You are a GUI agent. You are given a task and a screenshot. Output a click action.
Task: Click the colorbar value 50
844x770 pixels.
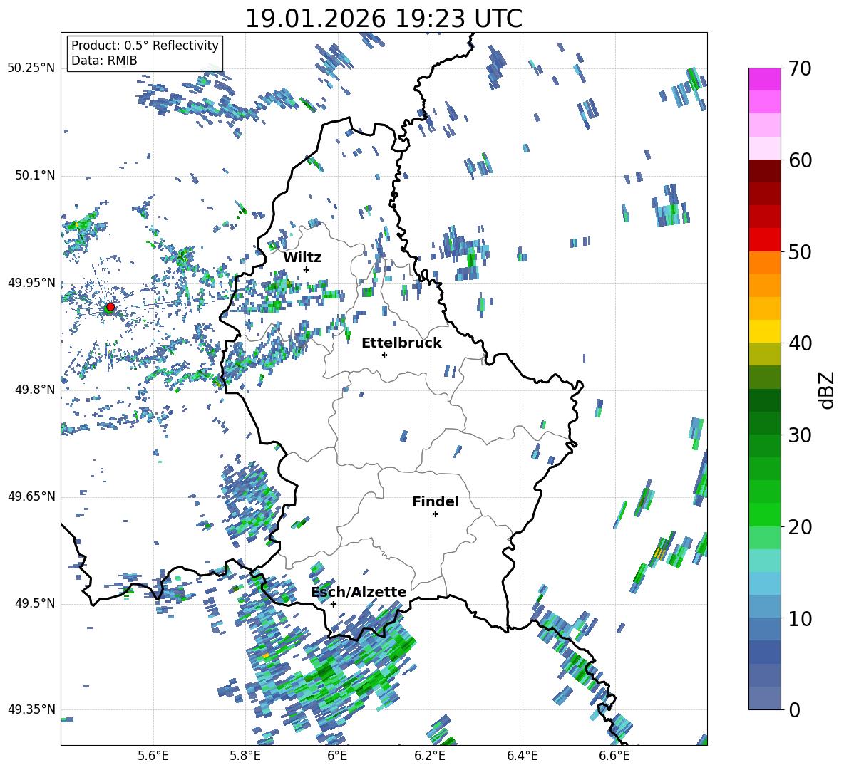pos(800,251)
